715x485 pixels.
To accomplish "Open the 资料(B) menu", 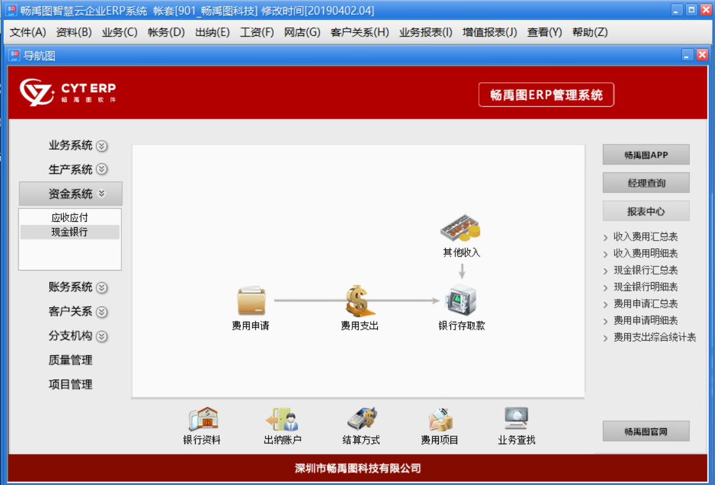I will [x=74, y=32].
